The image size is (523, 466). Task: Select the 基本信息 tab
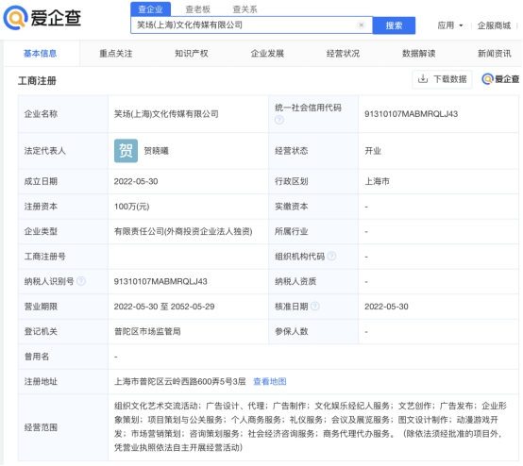click(40, 54)
